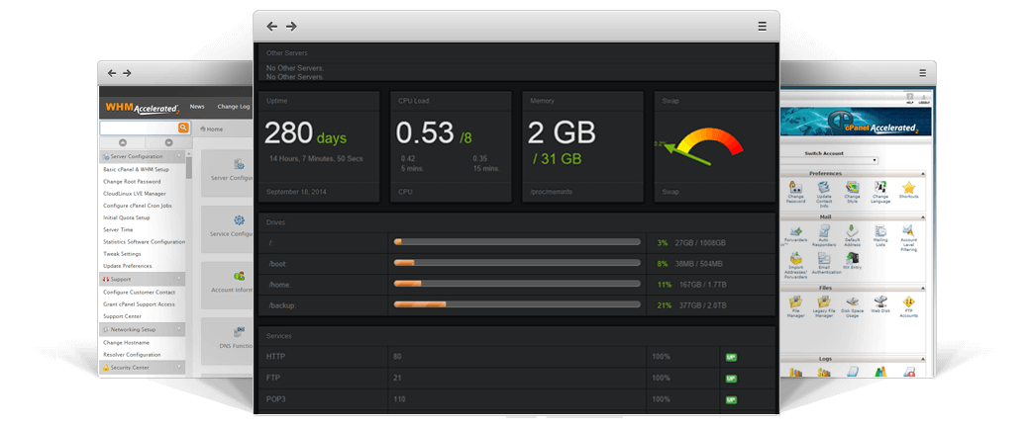The image size is (1030, 428).
Task: Collapse the Networking Setup group in WHM
Action: (x=178, y=330)
